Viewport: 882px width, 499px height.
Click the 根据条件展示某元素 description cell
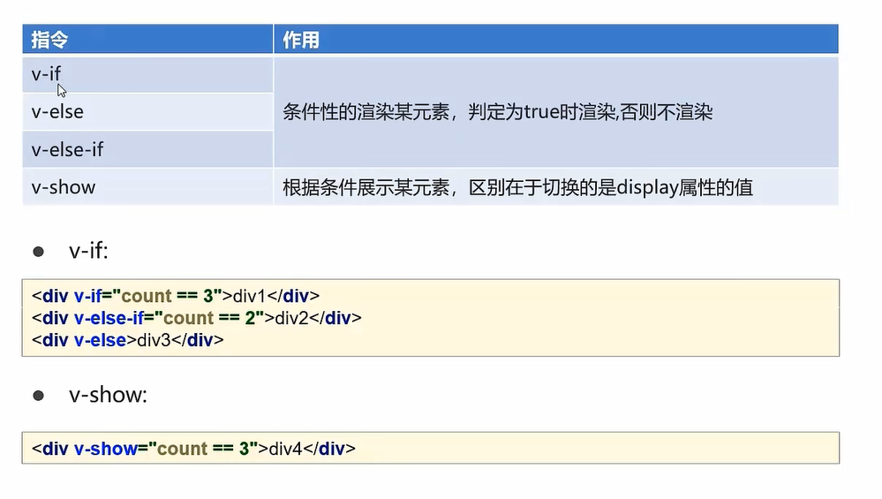coord(555,186)
